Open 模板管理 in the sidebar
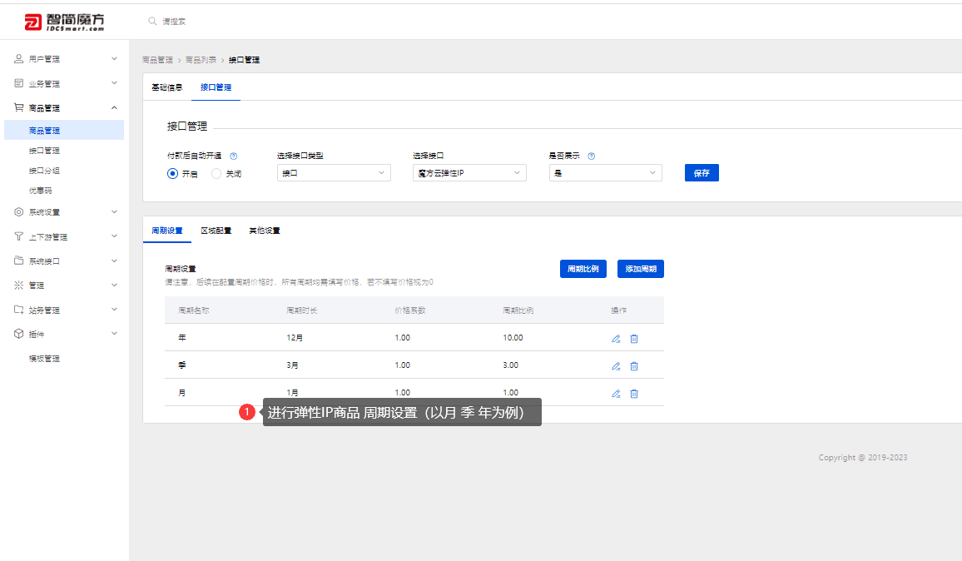Image resolution: width=962 pixels, height=561 pixels. click(x=44, y=359)
